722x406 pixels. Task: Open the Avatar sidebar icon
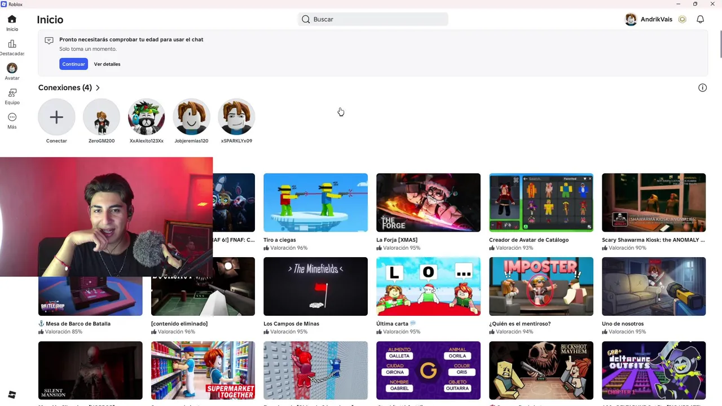[x=12, y=68]
